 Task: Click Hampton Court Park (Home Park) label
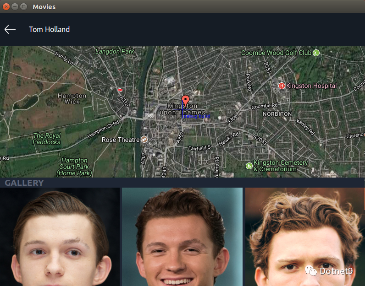coord(74,167)
